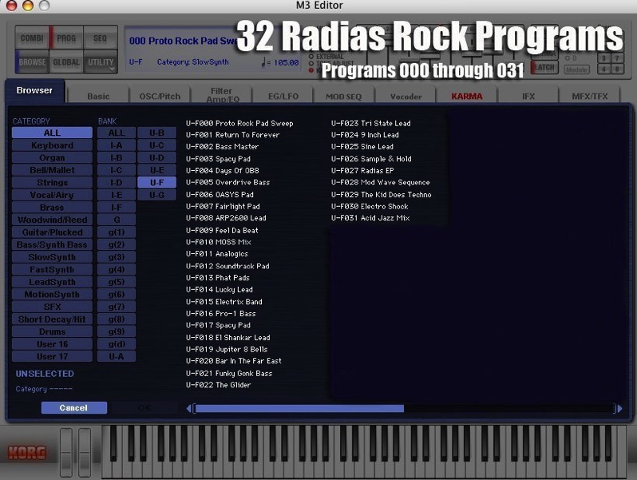Open the IFX tab
Screen dimensions: 637x480
[528, 96]
